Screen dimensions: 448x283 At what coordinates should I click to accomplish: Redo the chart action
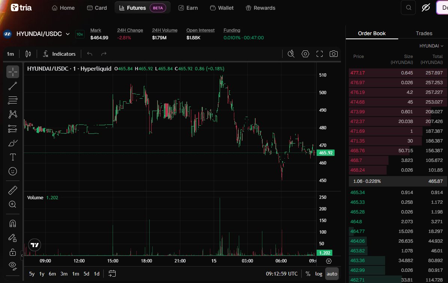click(x=104, y=54)
